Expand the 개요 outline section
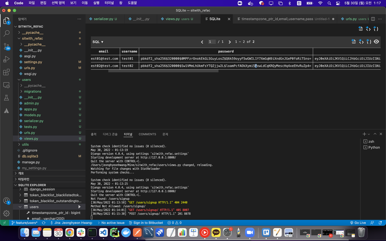 tap(16, 173)
